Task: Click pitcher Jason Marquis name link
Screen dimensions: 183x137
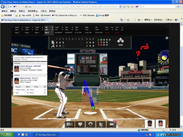Action: tap(30, 66)
